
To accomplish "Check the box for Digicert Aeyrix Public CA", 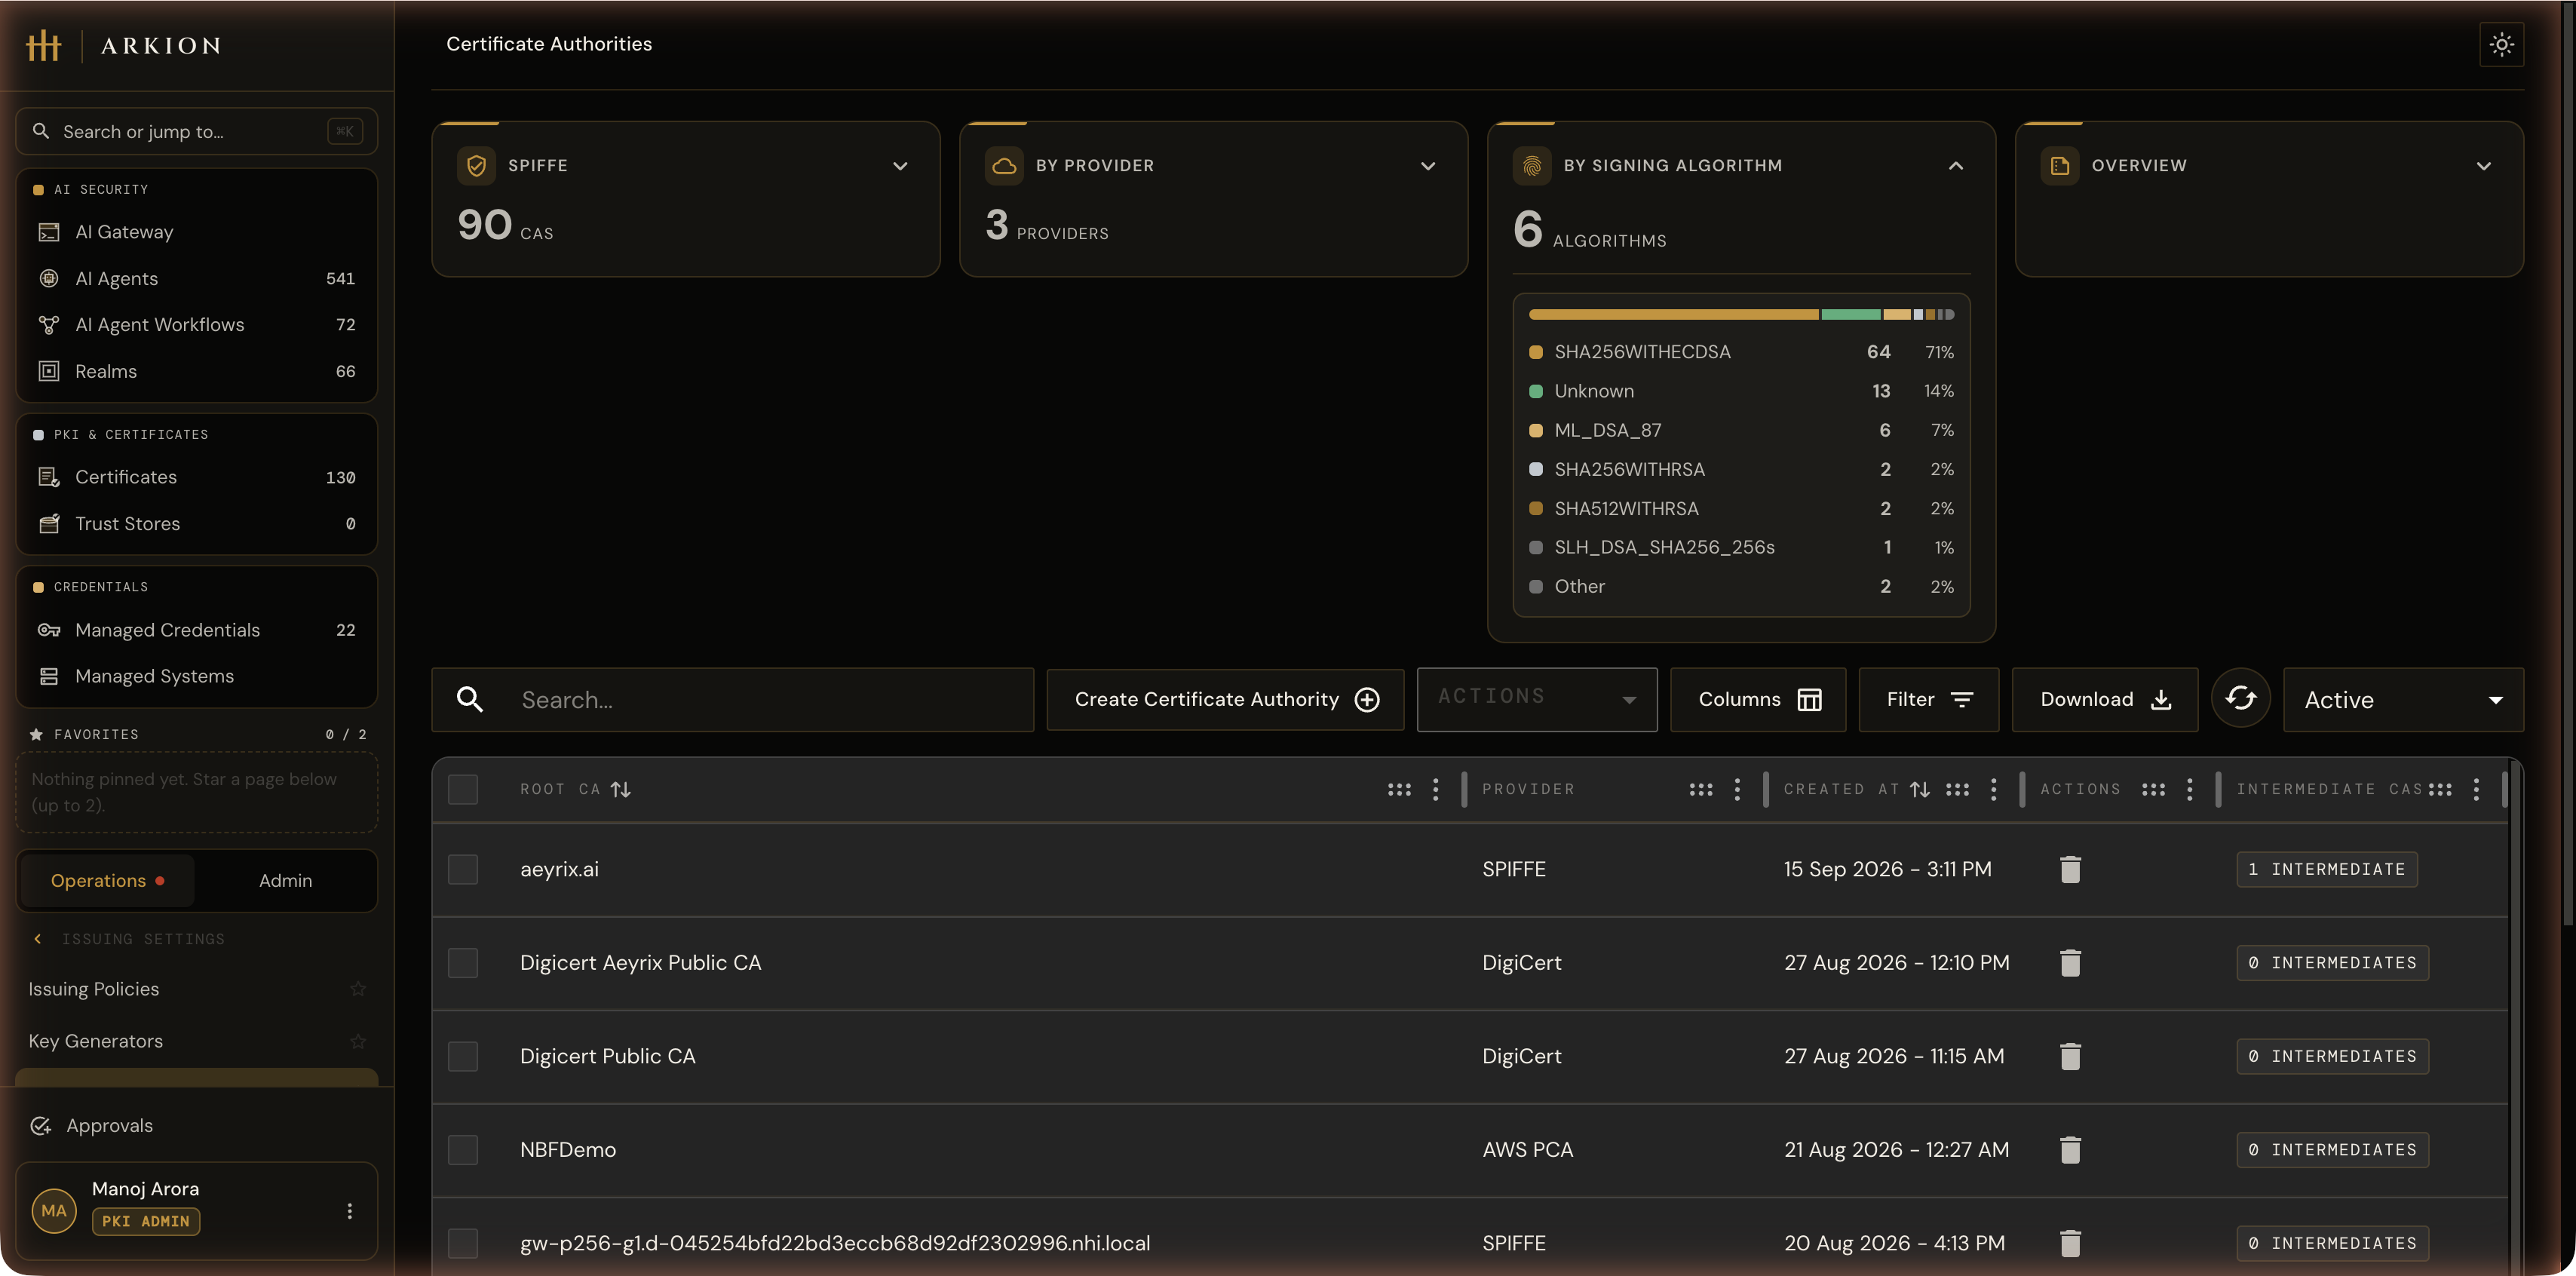I will (463, 963).
